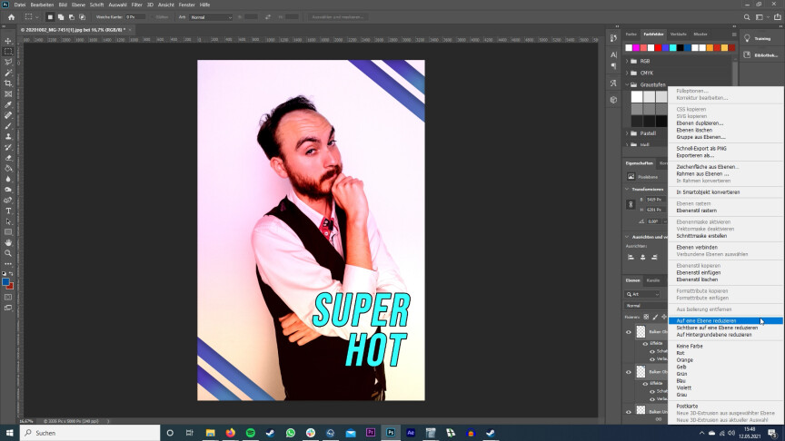Select the Crop tool
This screenshot has height=441, width=785.
click(8, 83)
